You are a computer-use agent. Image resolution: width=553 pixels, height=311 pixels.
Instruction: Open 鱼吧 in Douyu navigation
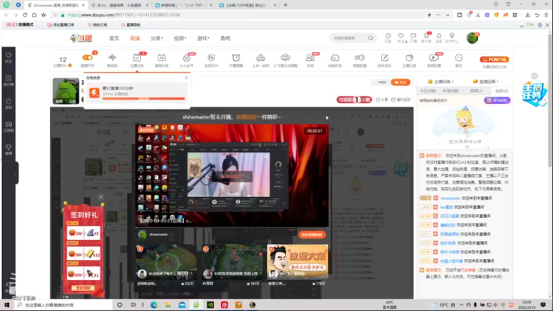click(225, 38)
